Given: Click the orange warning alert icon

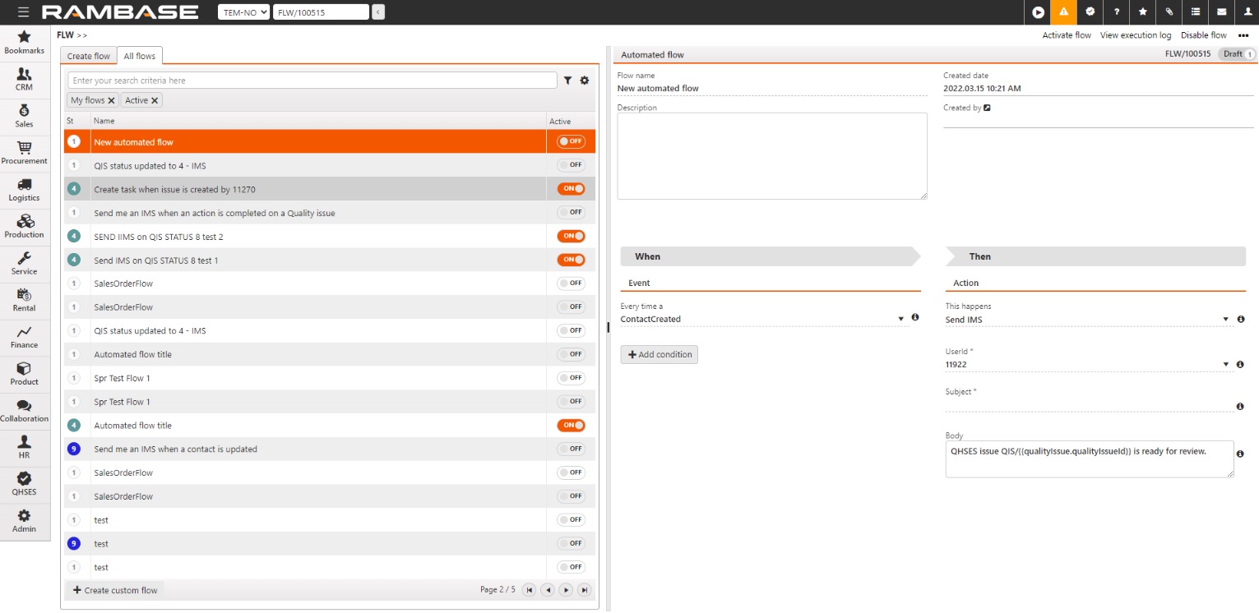Looking at the screenshot, I should click(x=1063, y=12).
